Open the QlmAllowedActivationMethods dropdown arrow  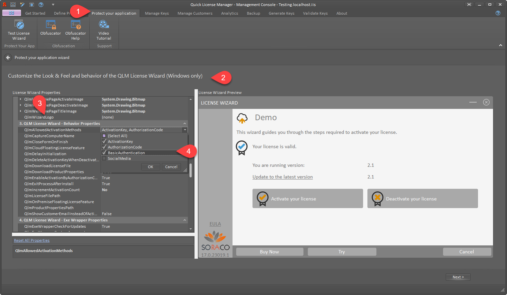(x=185, y=130)
